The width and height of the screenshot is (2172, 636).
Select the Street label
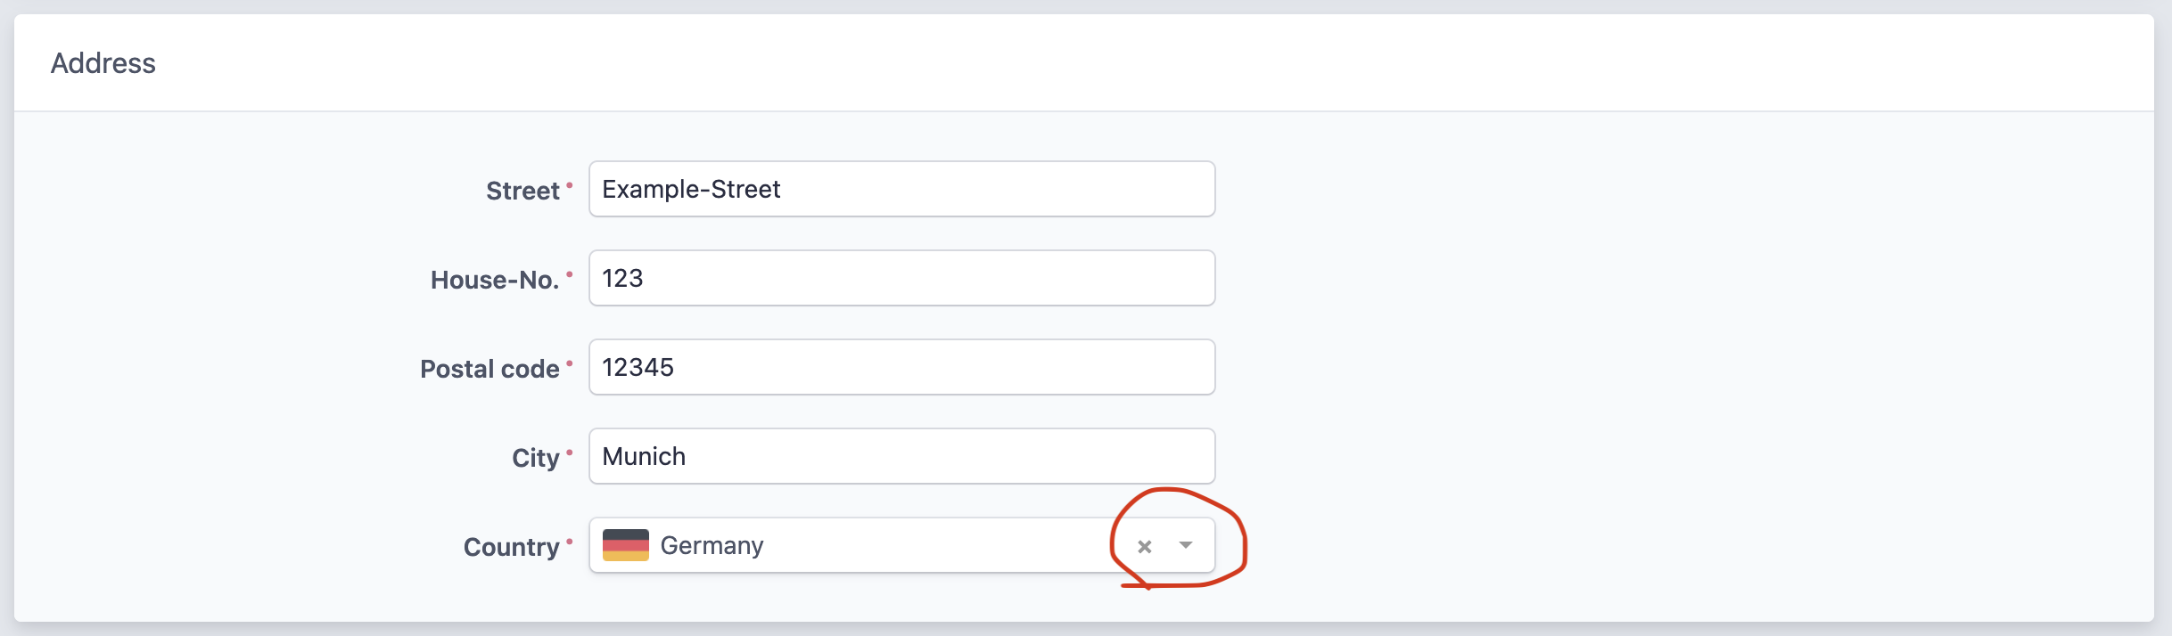pyautogui.click(x=521, y=190)
